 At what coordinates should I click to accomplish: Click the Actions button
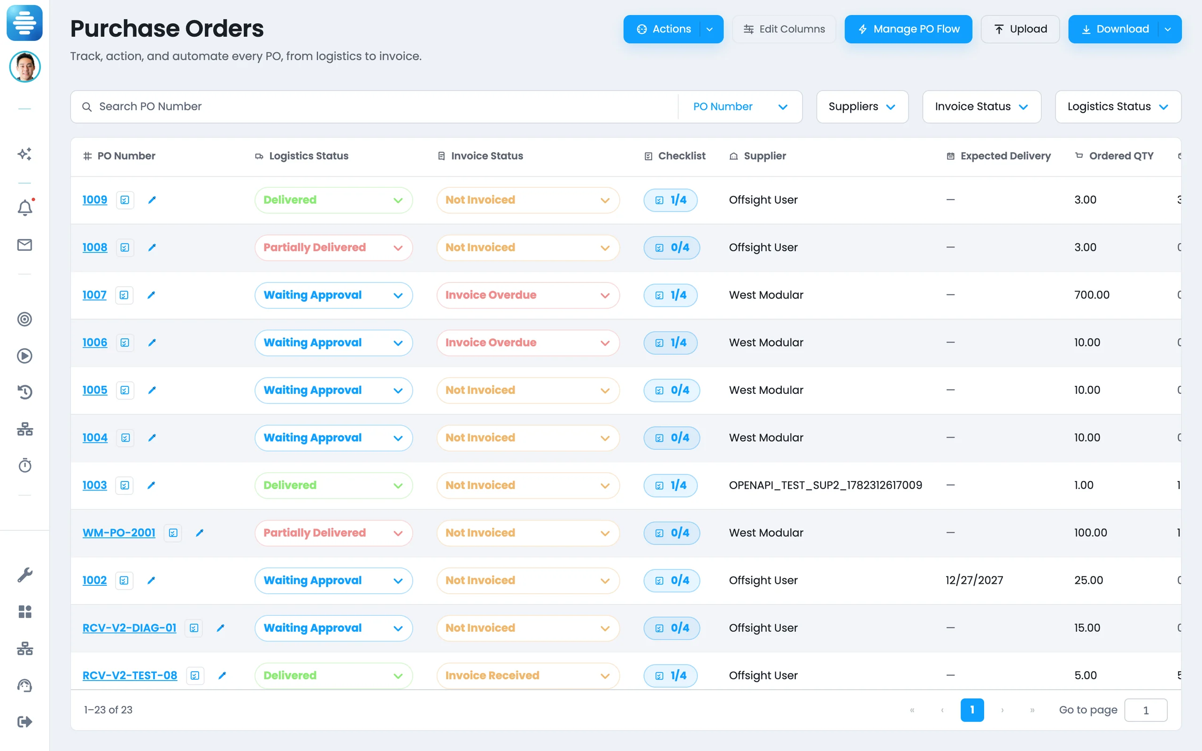point(663,29)
